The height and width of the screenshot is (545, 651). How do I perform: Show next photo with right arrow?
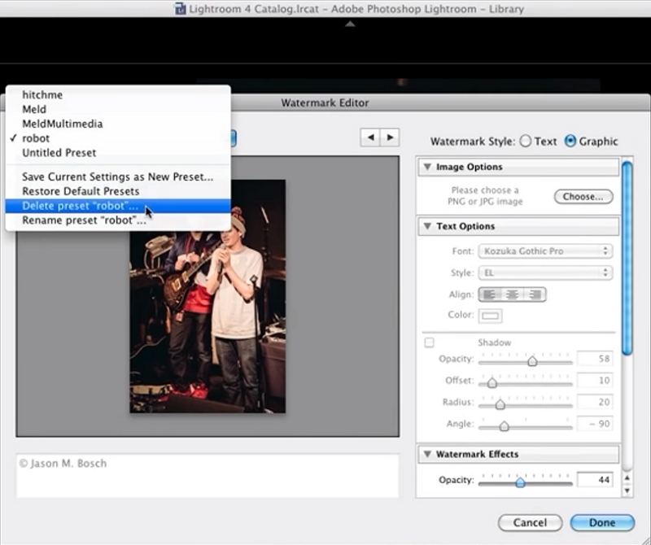point(390,138)
